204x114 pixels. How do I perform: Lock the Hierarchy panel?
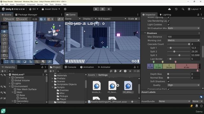point(42,67)
